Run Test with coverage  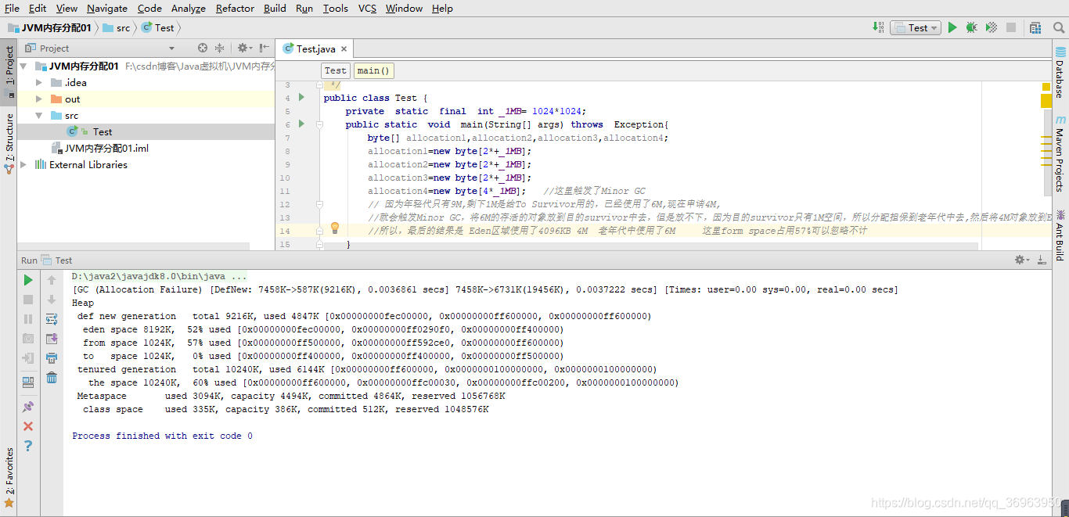coord(991,27)
